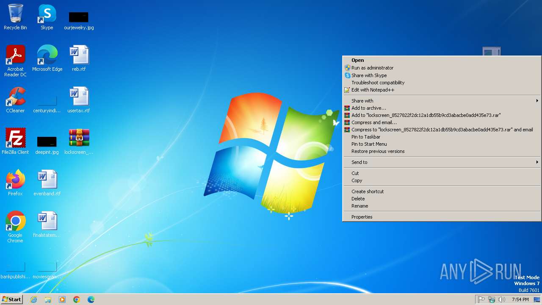This screenshot has width=542, height=305.
Task: Select the lockscreen_ WinRAR archive icon
Action: click(79, 141)
